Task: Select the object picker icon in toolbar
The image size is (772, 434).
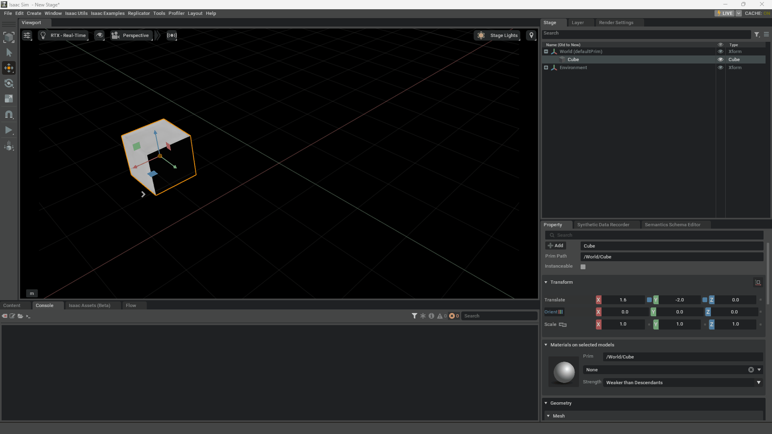Action: pos(9,37)
